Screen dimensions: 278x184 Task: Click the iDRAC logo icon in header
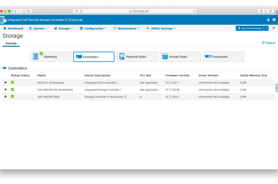(x=3, y=20)
